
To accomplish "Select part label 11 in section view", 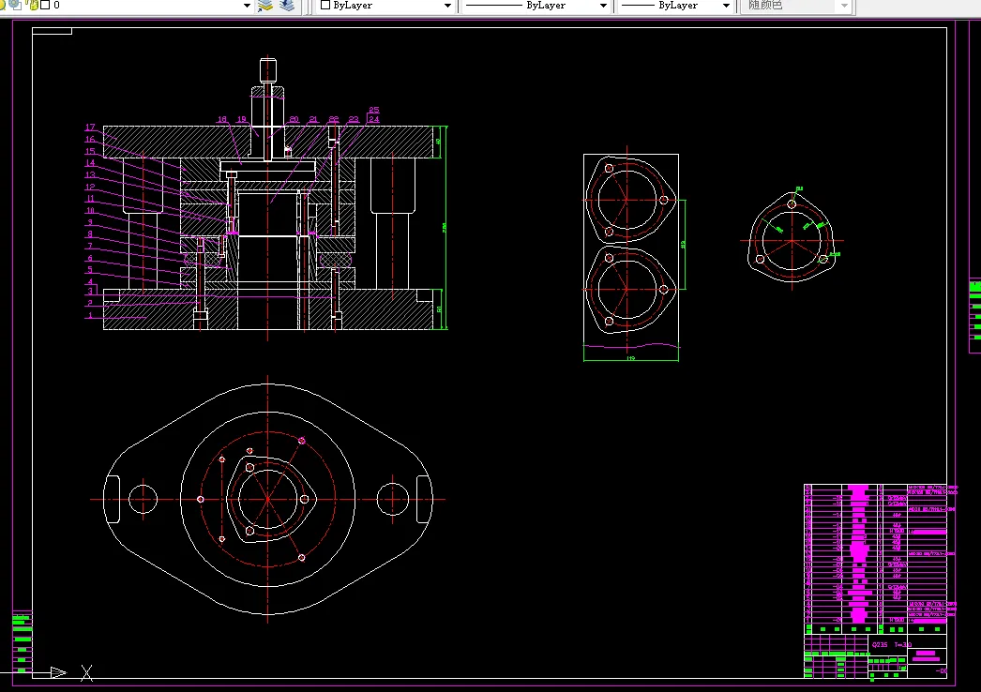I will tap(90, 199).
